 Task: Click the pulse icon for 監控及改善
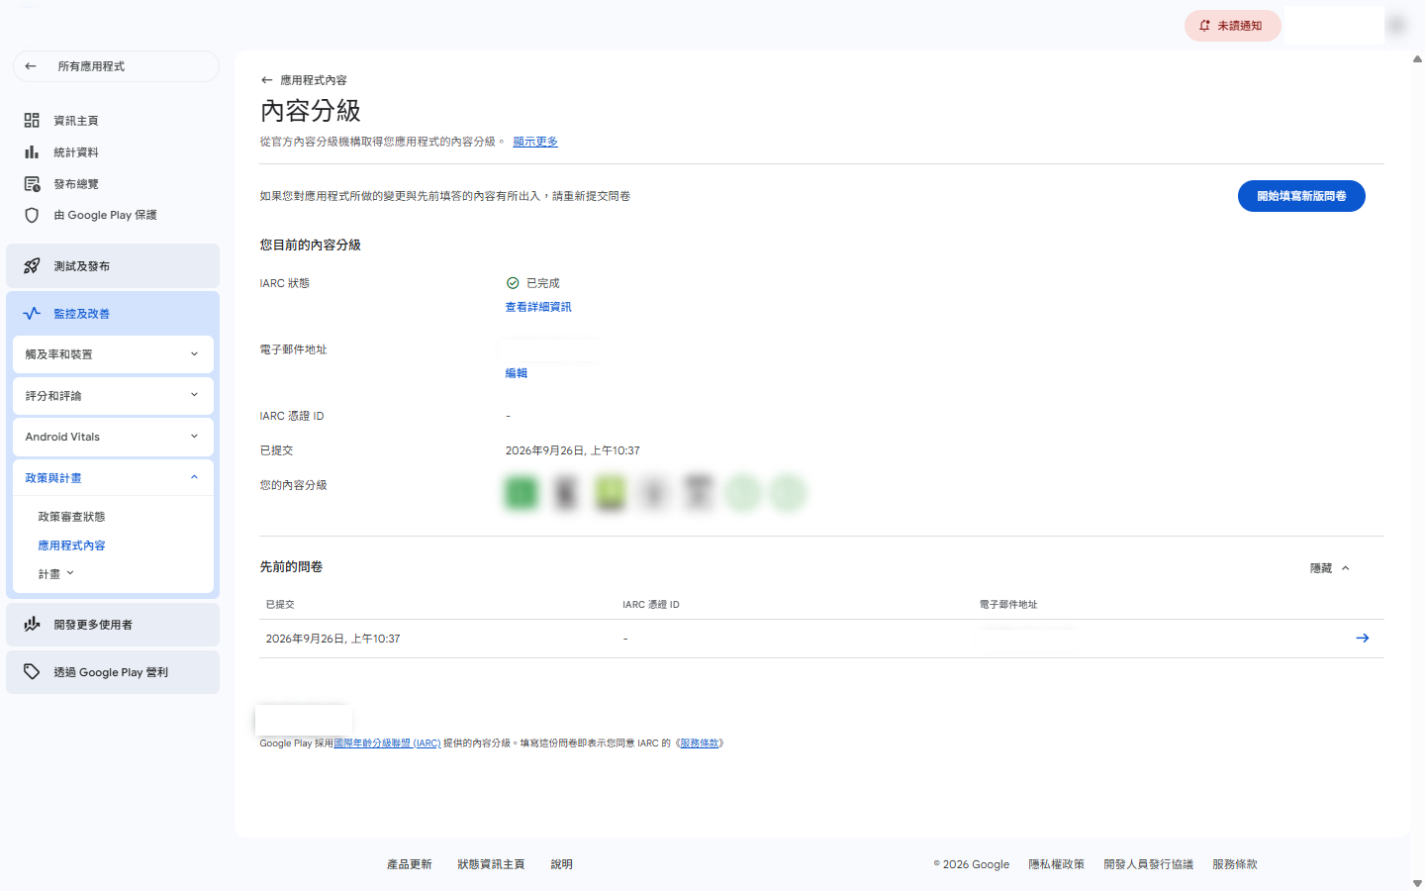pos(32,314)
